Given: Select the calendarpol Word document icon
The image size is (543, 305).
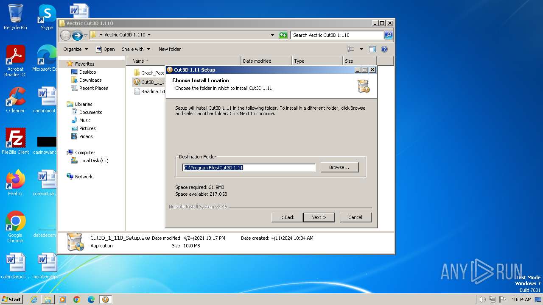Looking at the screenshot, I should point(15,266).
